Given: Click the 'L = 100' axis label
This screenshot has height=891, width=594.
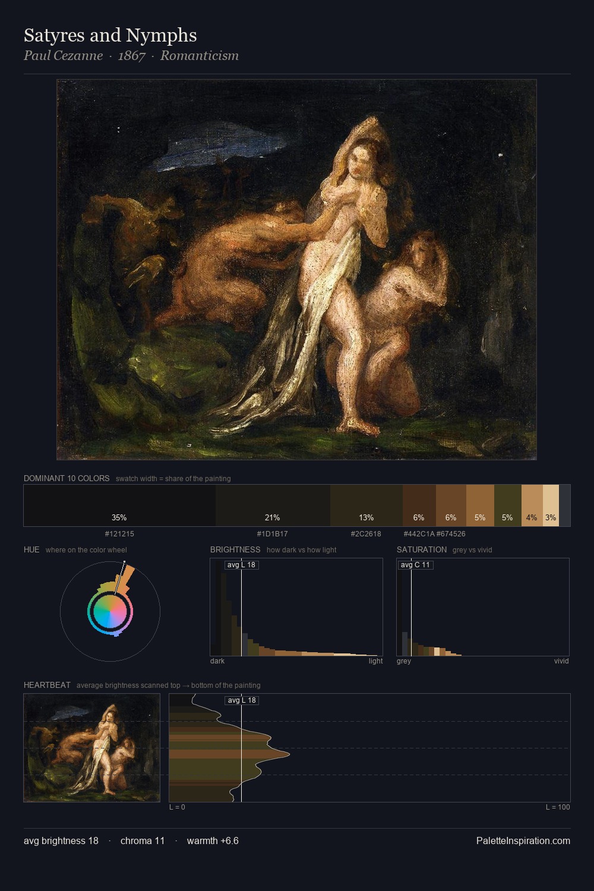Looking at the screenshot, I should pos(558,807).
